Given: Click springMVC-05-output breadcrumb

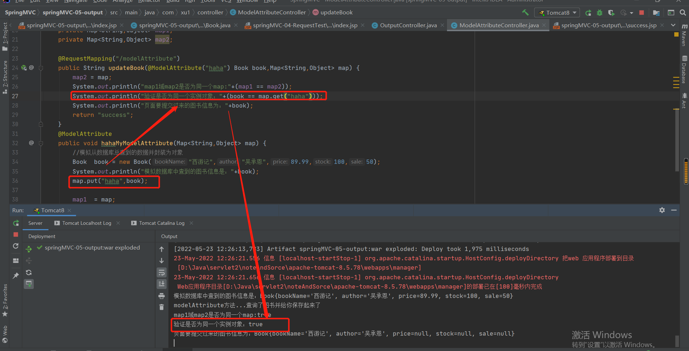Looking at the screenshot, I should click(73, 13).
